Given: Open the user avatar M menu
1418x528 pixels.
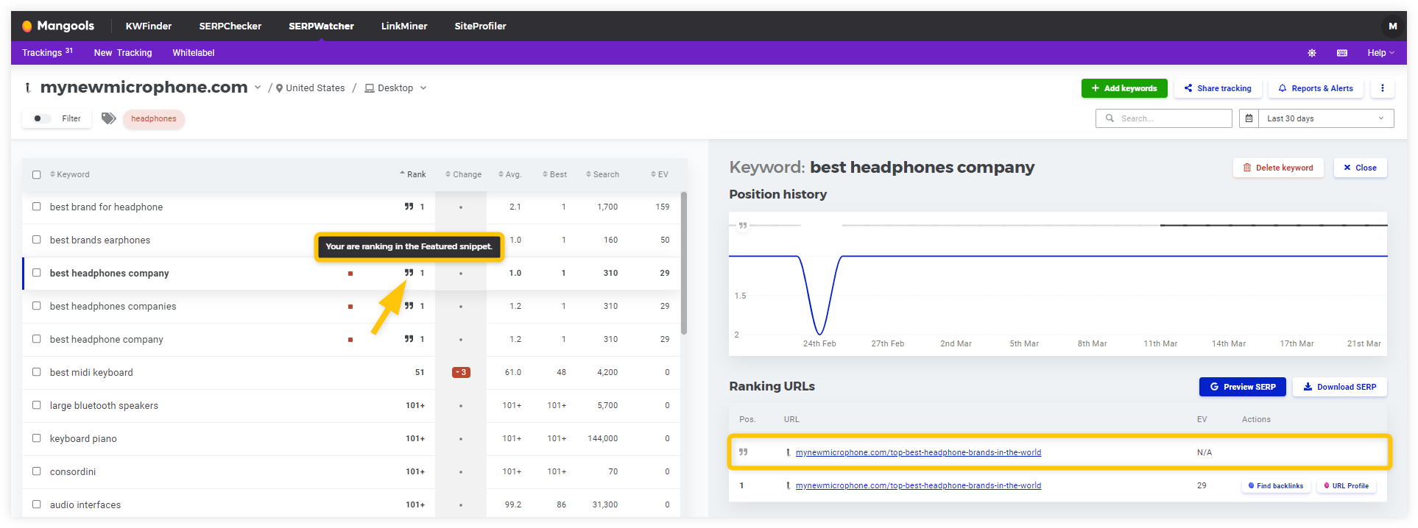Looking at the screenshot, I should (1392, 26).
